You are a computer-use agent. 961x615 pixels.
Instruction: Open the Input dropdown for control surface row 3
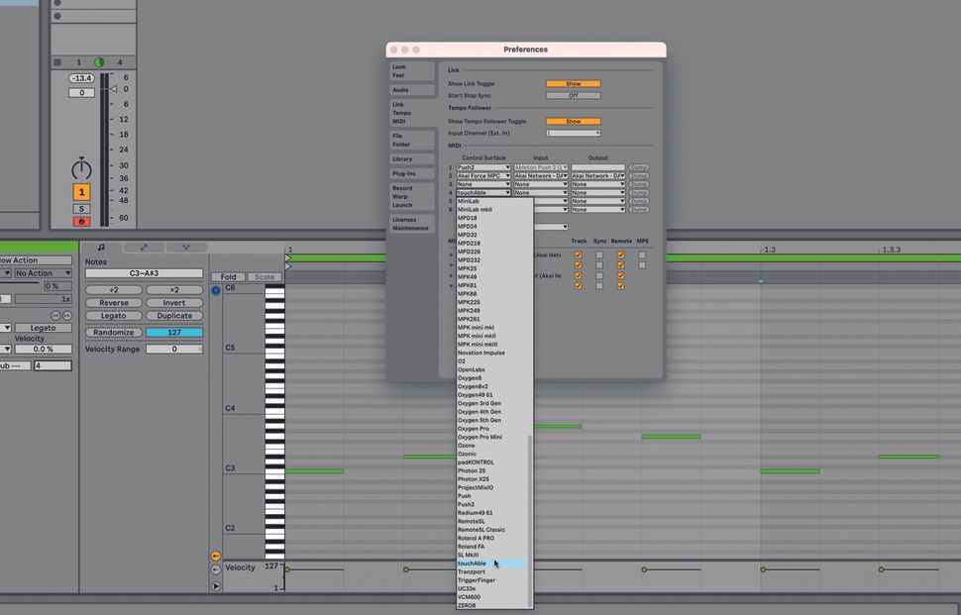(x=540, y=184)
